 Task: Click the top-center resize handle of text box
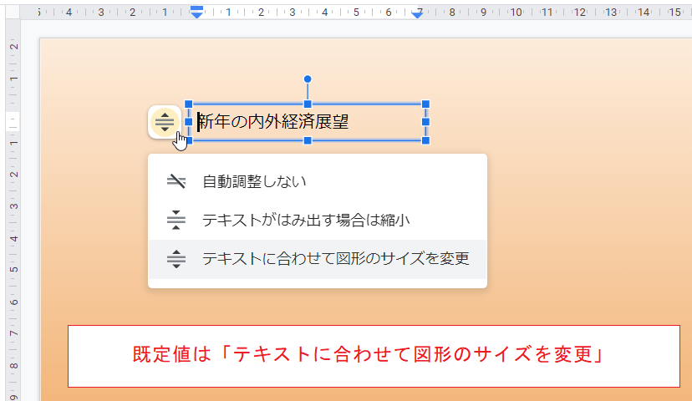(308, 104)
